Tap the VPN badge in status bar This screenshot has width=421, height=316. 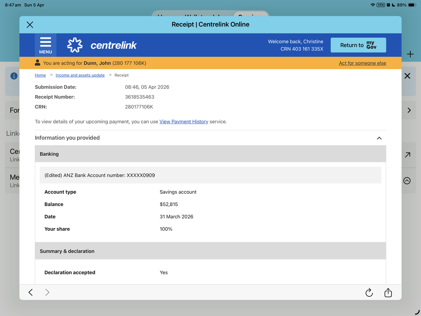point(381,5)
